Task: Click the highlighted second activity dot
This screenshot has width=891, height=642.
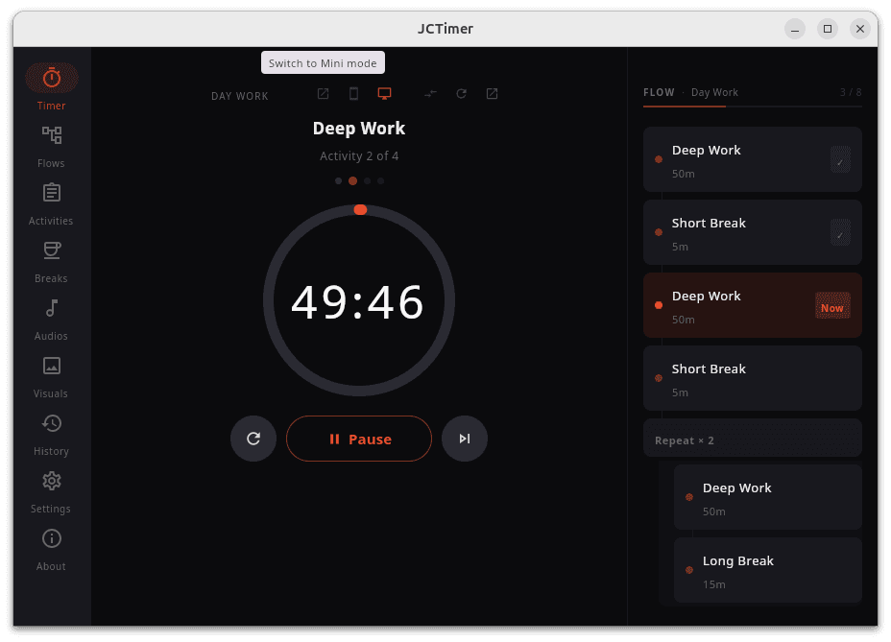Action: (x=353, y=181)
